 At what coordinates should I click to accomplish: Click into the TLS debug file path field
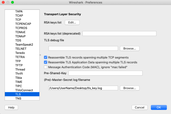(83, 48)
